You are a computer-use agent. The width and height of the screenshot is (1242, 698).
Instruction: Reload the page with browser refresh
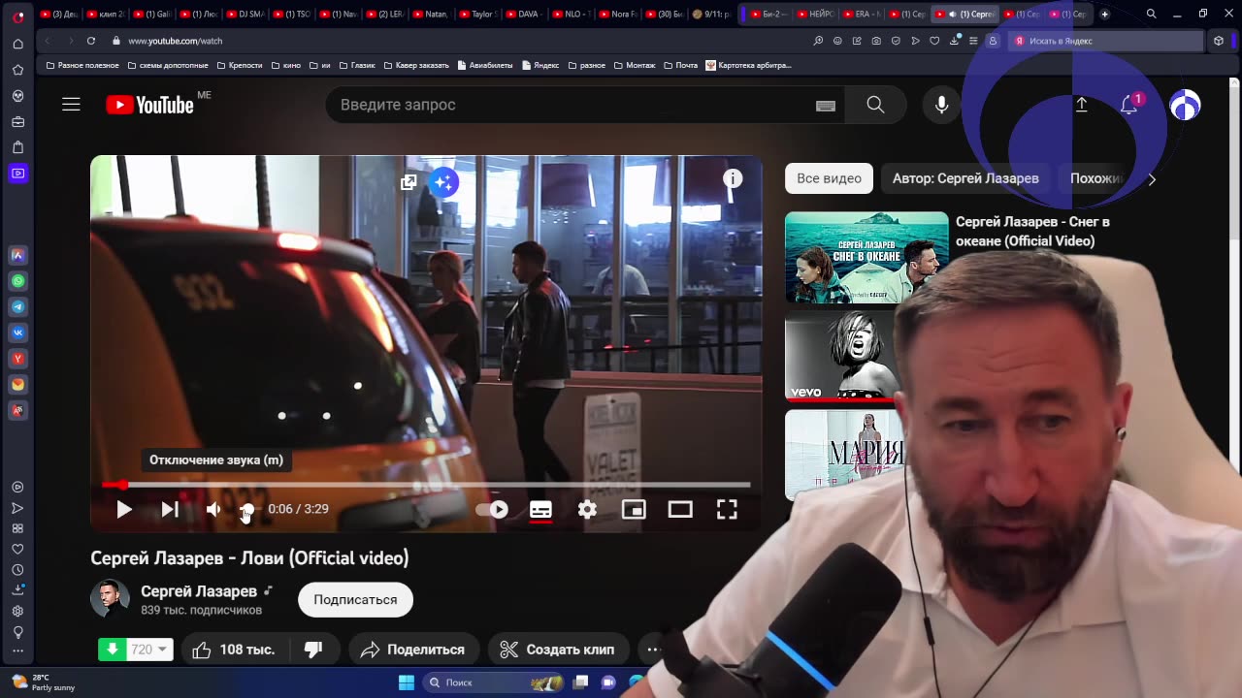91,41
